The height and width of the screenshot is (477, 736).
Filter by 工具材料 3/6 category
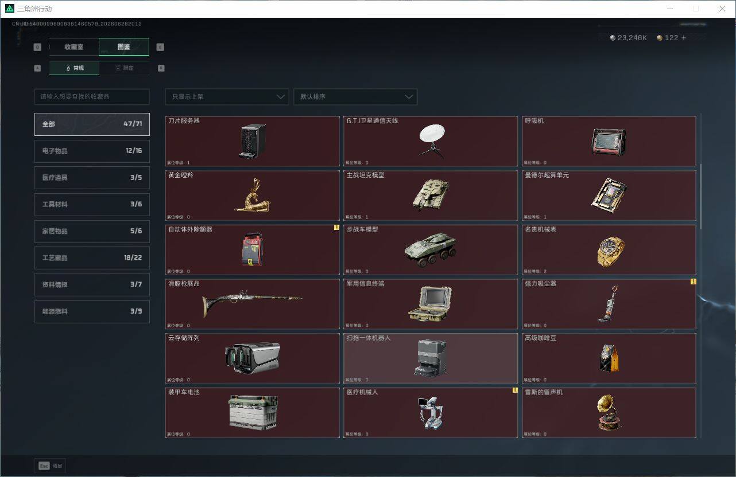point(92,204)
